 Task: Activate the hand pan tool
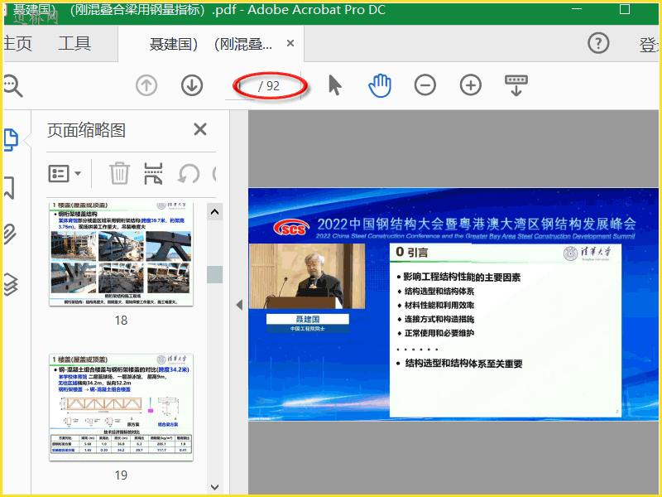(x=380, y=85)
